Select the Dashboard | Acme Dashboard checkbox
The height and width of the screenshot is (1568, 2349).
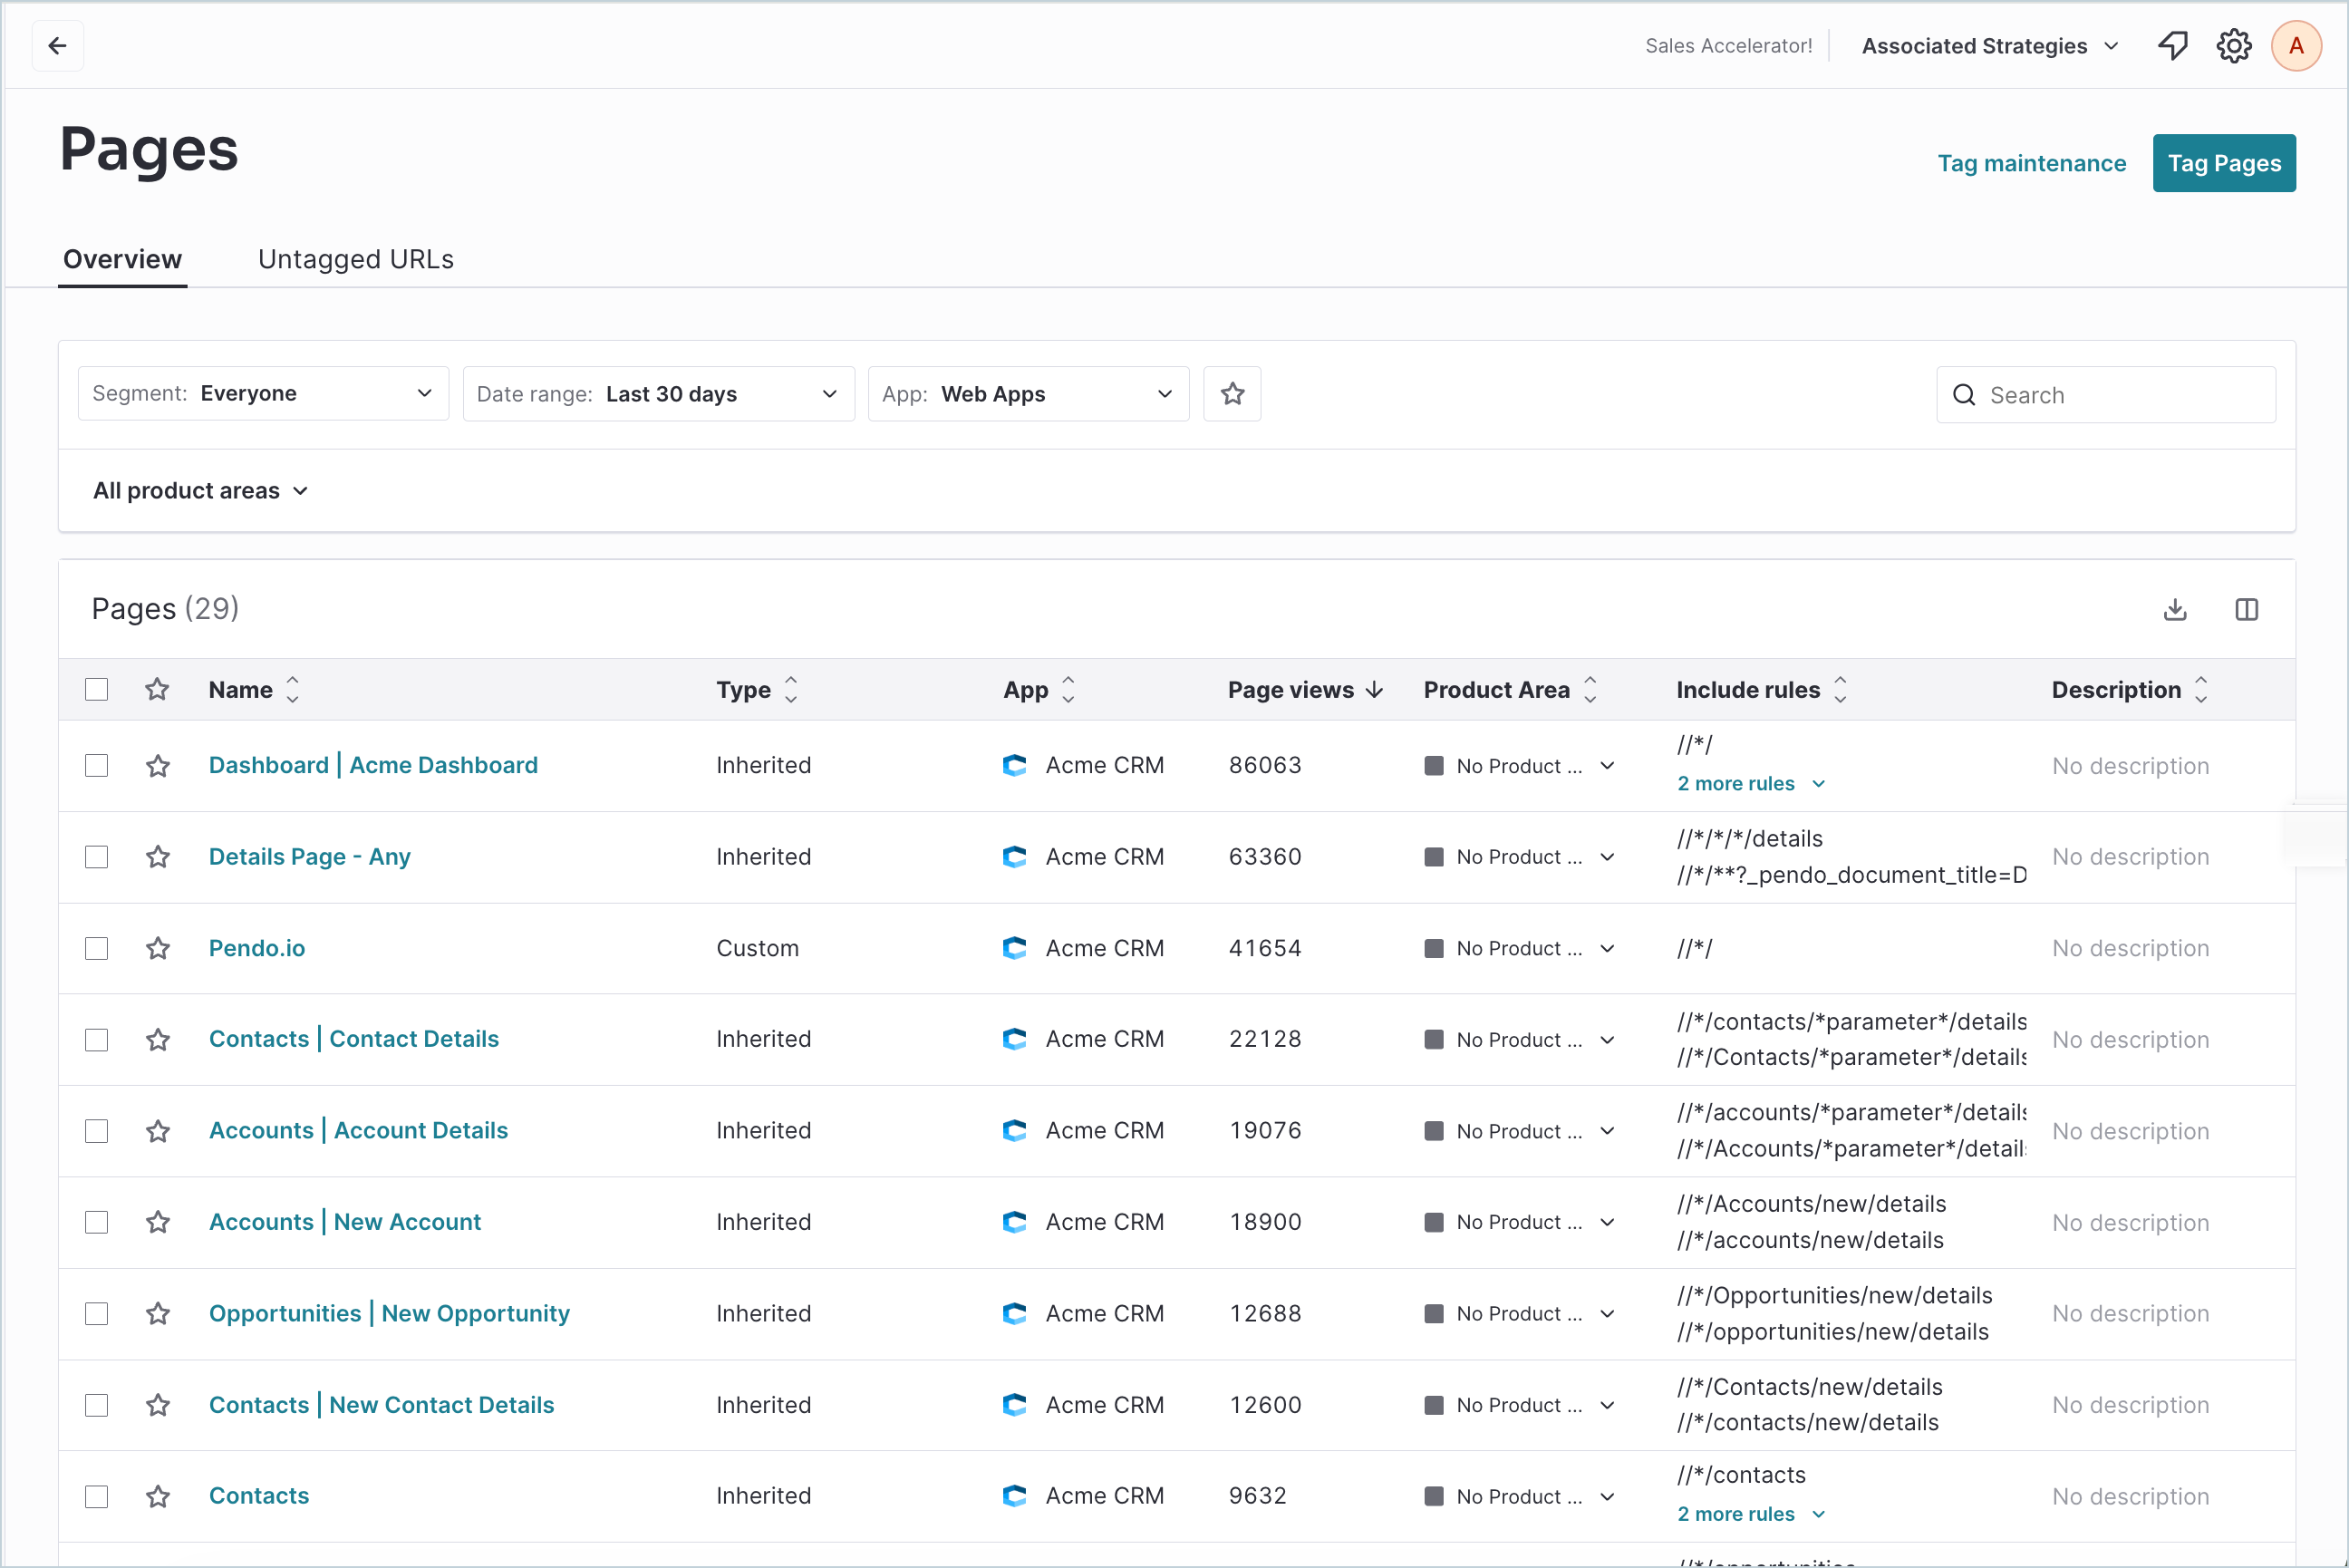[x=97, y=766]
